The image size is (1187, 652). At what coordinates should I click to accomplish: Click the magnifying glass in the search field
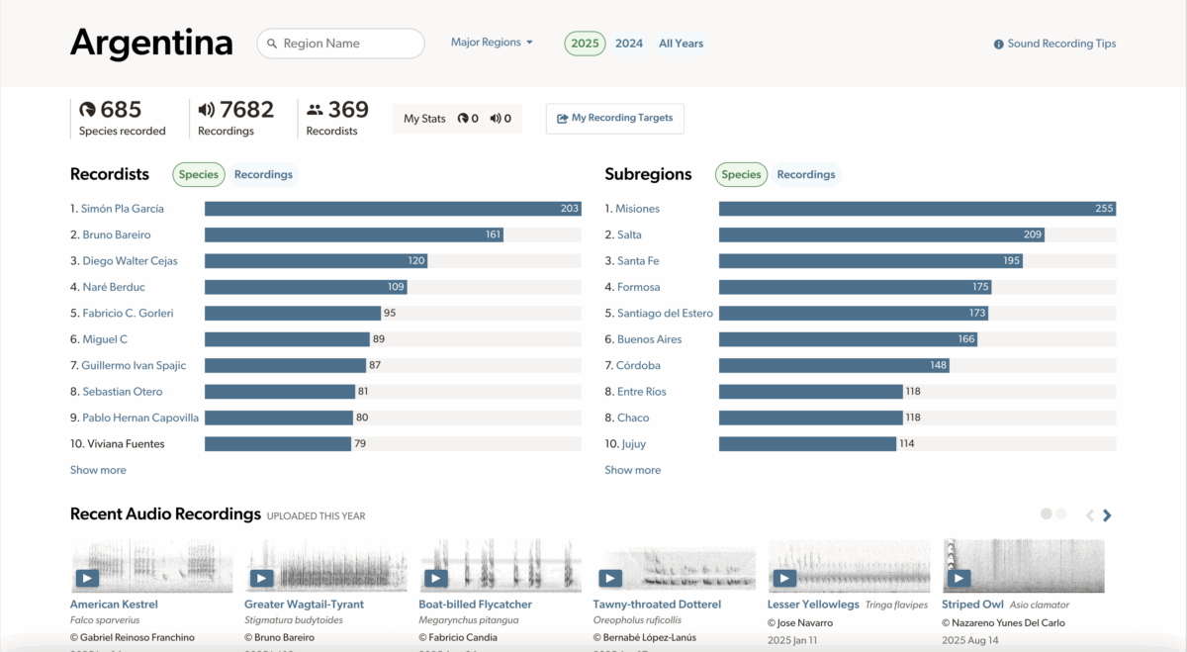click(271, 43)
